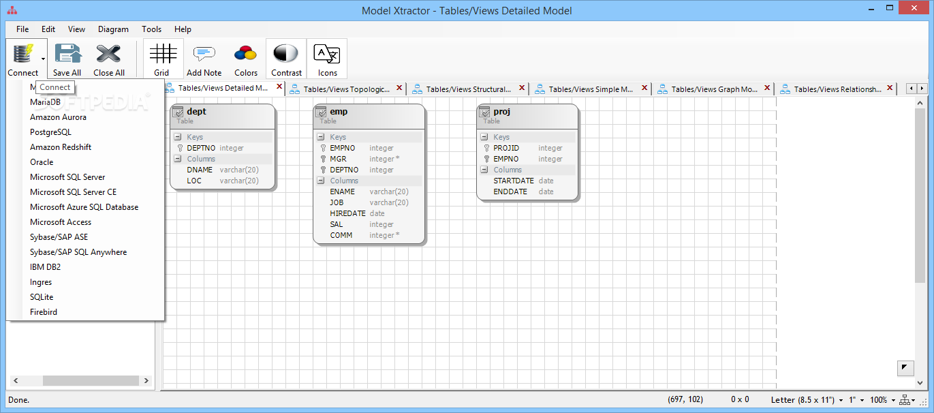Collapse Columns section in emp table
Image resolution: width=934 pixels, height=413 pixels.
(x=321, y=181)
